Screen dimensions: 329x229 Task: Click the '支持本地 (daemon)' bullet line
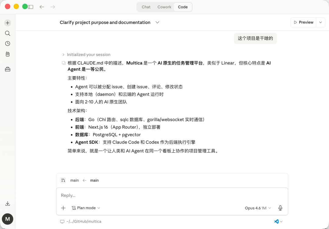(119, 94)
